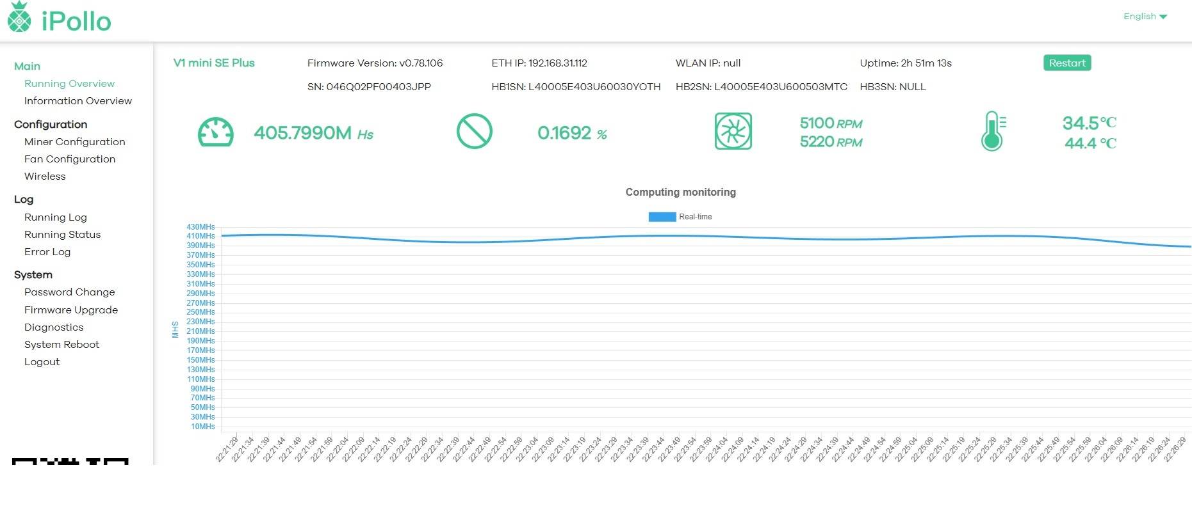Open the Diagnostics page
Image resolution: width=1192 pixels, height=511 pixels.
(54, 327)
